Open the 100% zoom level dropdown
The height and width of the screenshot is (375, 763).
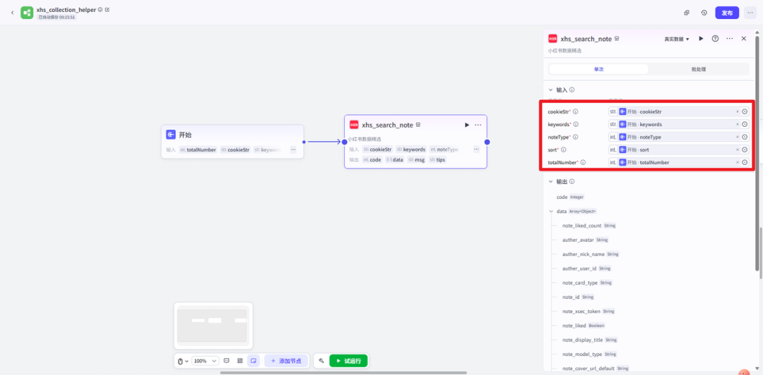[204, 361]
